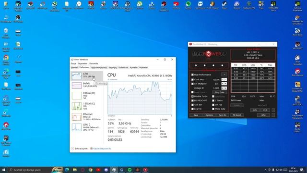The image size is (307, 173).
Task: Open the Discord desktop shortcut
Action: [x=236, y=5]
